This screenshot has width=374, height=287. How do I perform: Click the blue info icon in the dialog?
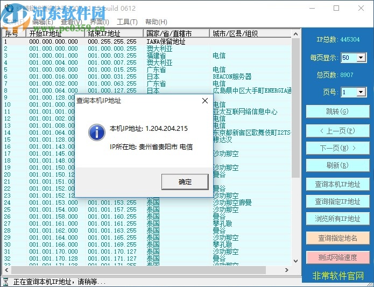tap(97, 132)
